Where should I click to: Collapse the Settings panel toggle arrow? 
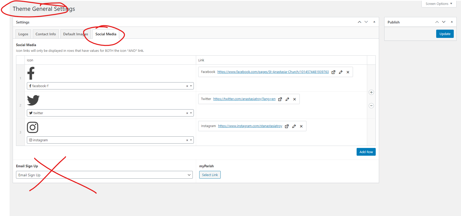click(x=374, y=22)
